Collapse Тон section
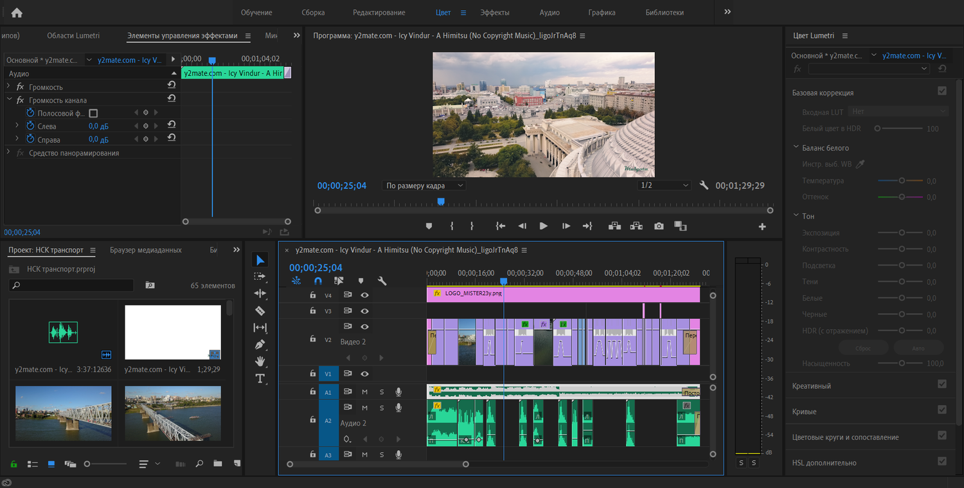This screenshot has height=488, width=964. pyautogui.click(x=796, y=216)
